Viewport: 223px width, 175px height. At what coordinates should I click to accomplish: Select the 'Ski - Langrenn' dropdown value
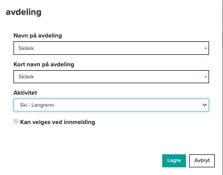[x=37, y=105]
